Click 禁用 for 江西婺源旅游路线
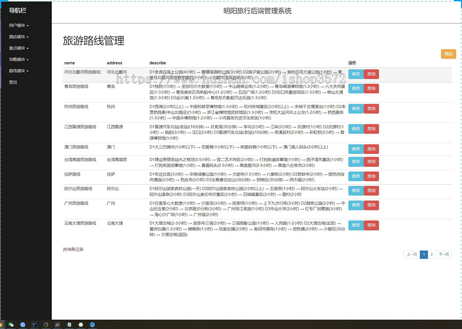462x329 pixels. pos(371,129)
